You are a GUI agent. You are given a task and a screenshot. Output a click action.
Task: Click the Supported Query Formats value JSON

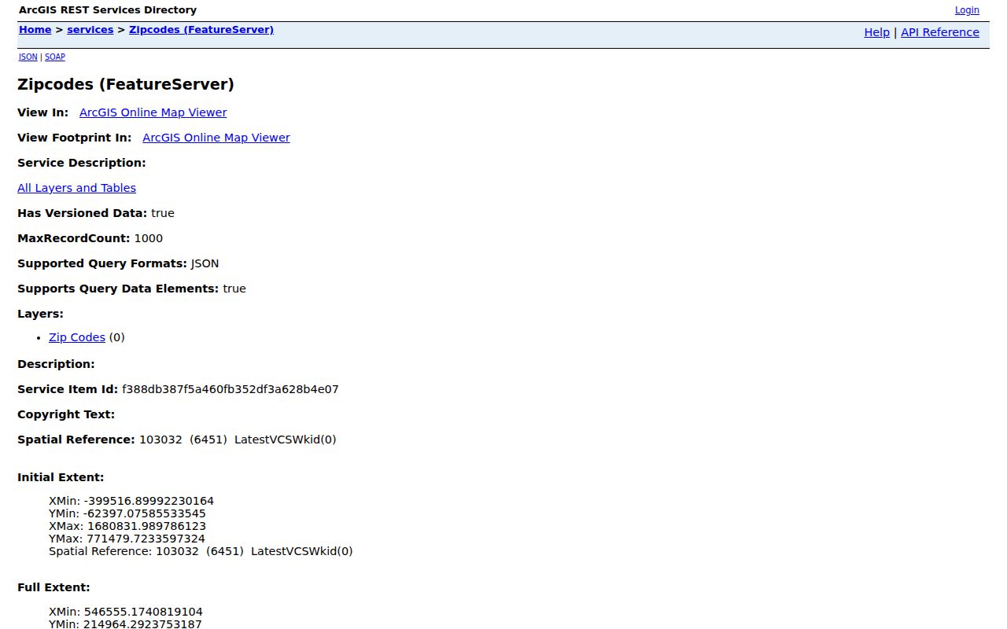(205, 263)
